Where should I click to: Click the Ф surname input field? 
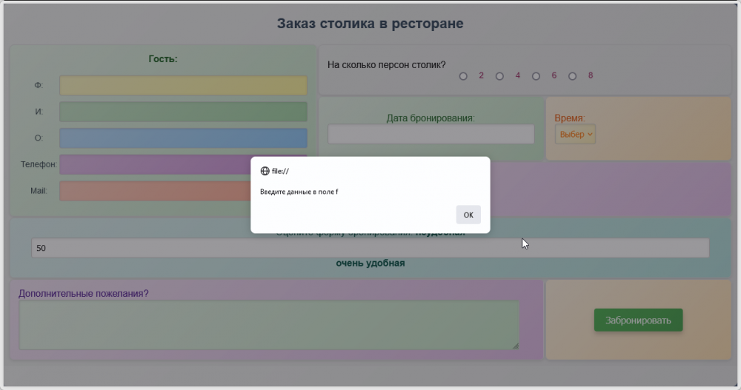tap(183, 85)
